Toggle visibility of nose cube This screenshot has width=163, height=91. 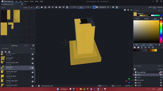[x=161, y=77]
